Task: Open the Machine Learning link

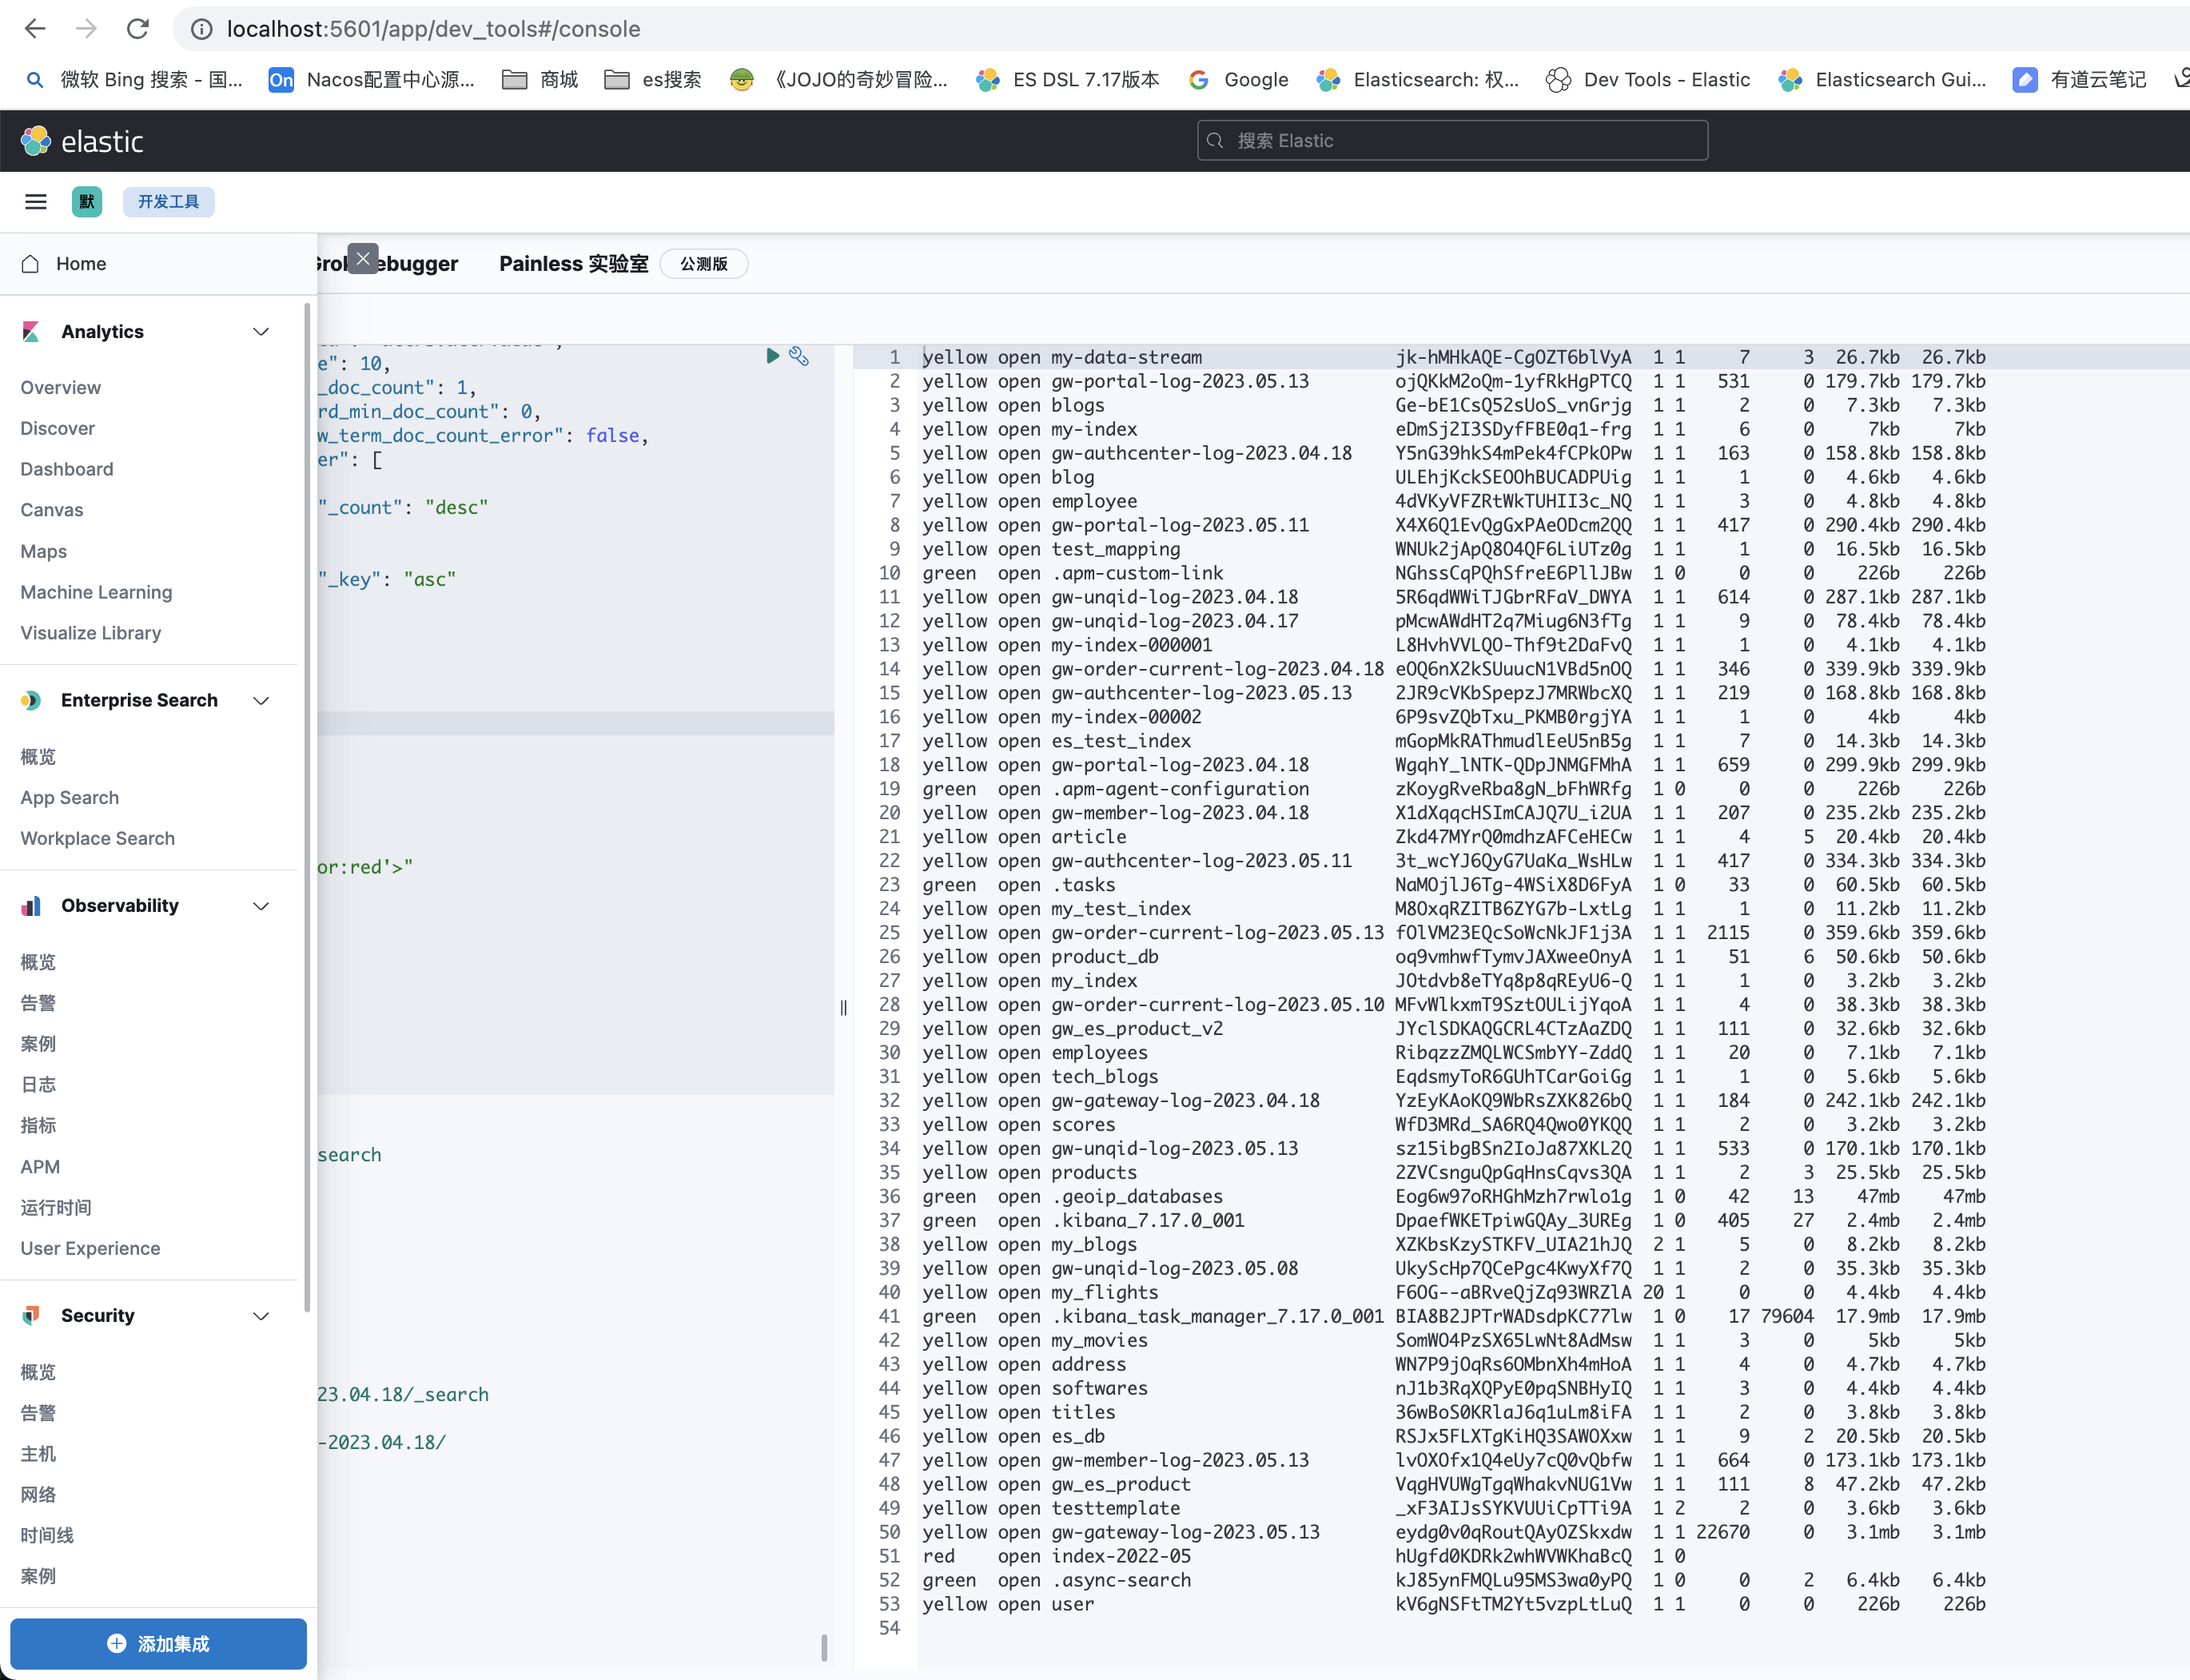Action: [x=96, y=592]
